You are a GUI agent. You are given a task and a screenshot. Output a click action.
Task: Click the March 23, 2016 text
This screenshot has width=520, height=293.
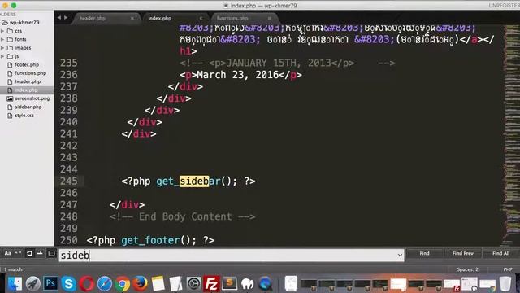coord(238,75)
